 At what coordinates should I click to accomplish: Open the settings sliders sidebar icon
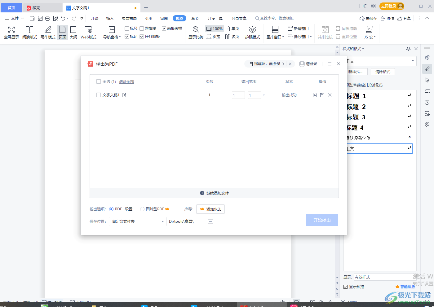click(x=427, y=91)
